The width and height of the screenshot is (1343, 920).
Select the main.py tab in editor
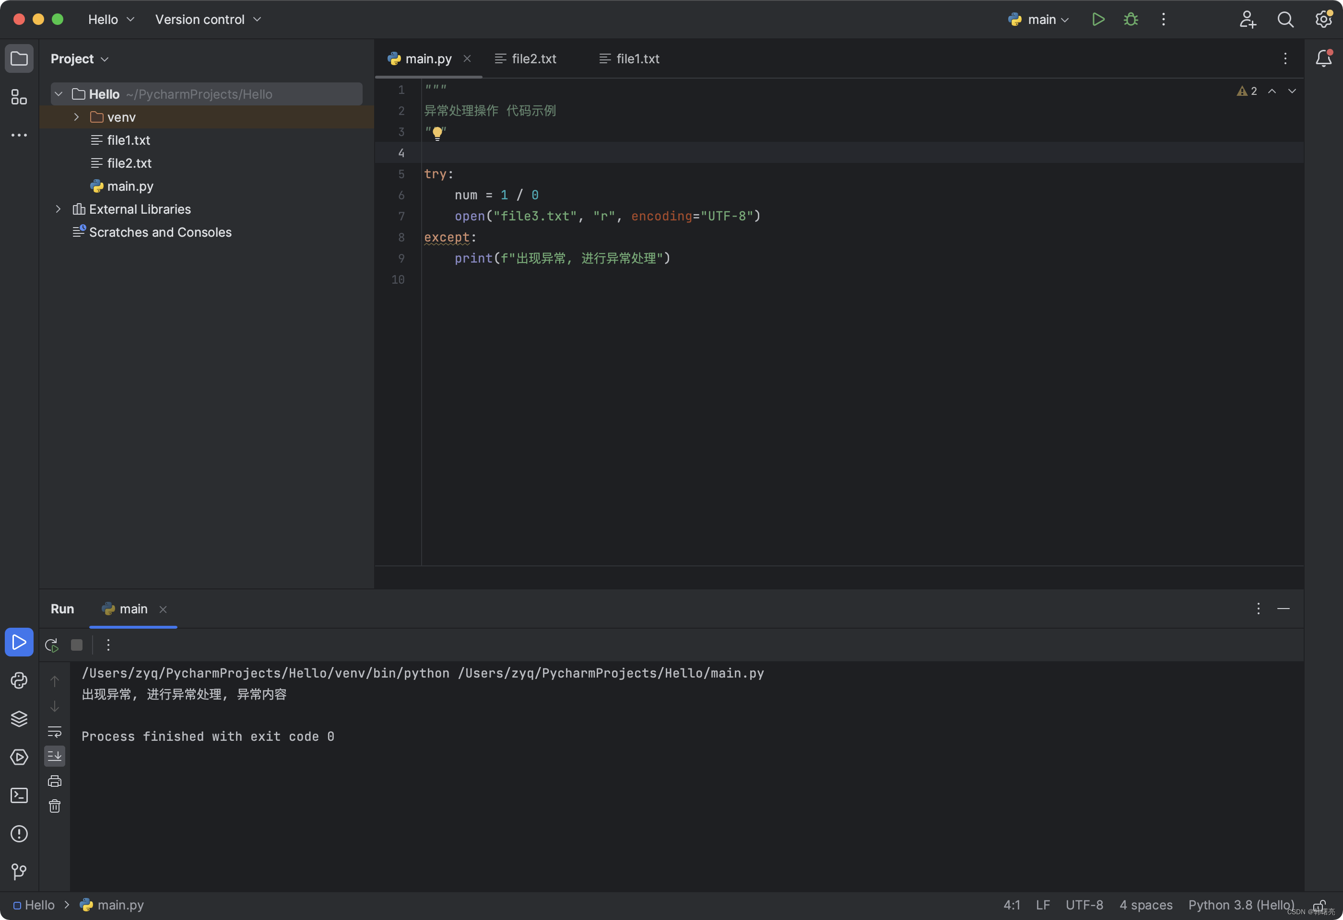point(427,58)
